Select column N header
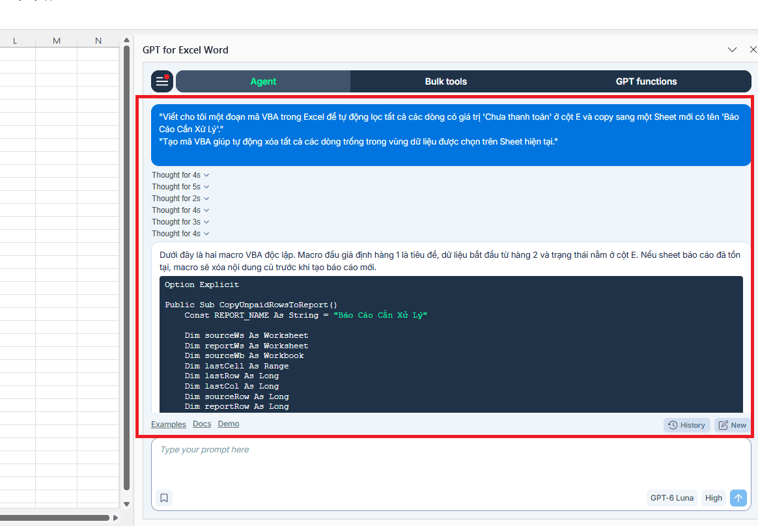The image size is (758, 526). pyautogui.click(x=98, y=40)
